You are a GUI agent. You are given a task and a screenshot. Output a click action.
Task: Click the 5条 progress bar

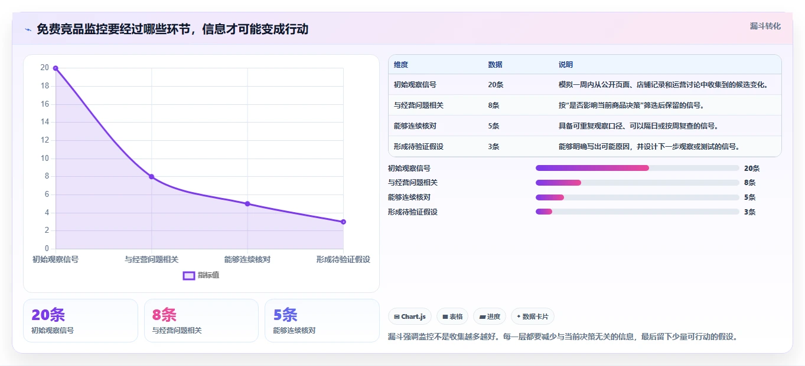pyautogui.click(x=637, y=197)
